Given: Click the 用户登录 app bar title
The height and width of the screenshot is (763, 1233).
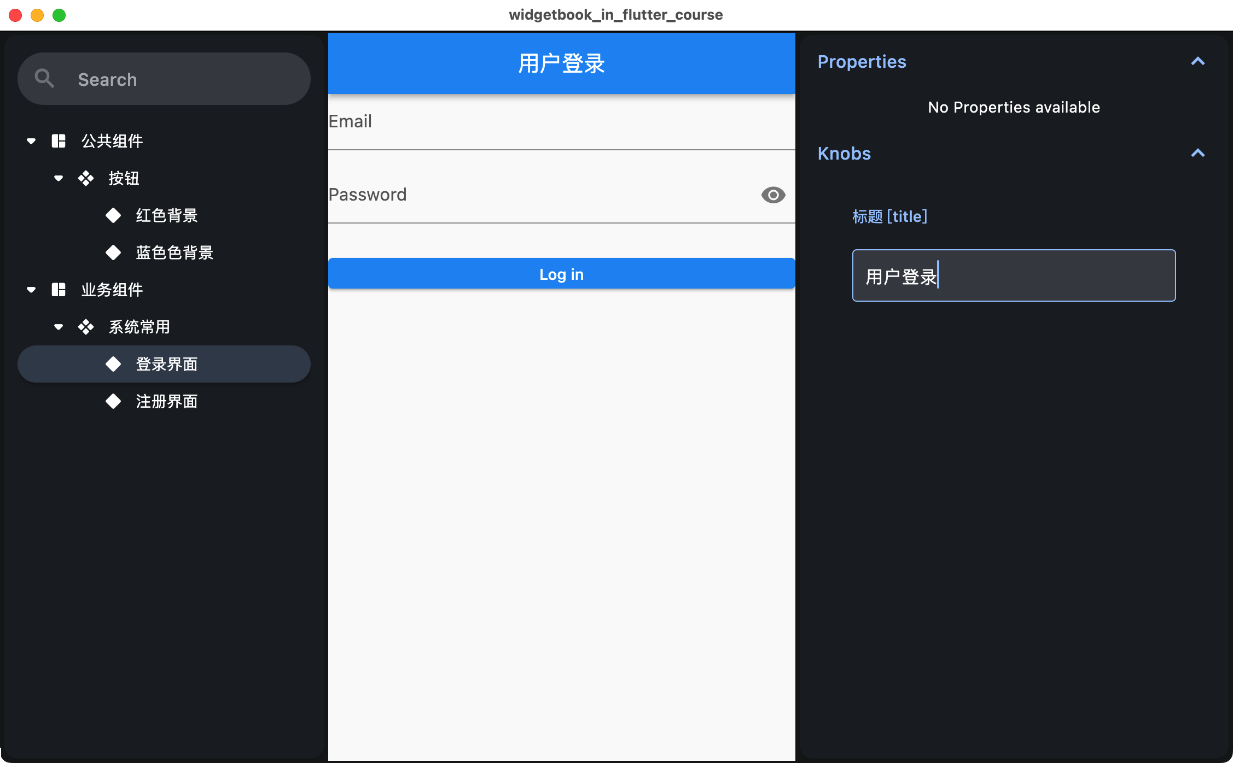Looking at the screenshot, I should coord(561,63).
